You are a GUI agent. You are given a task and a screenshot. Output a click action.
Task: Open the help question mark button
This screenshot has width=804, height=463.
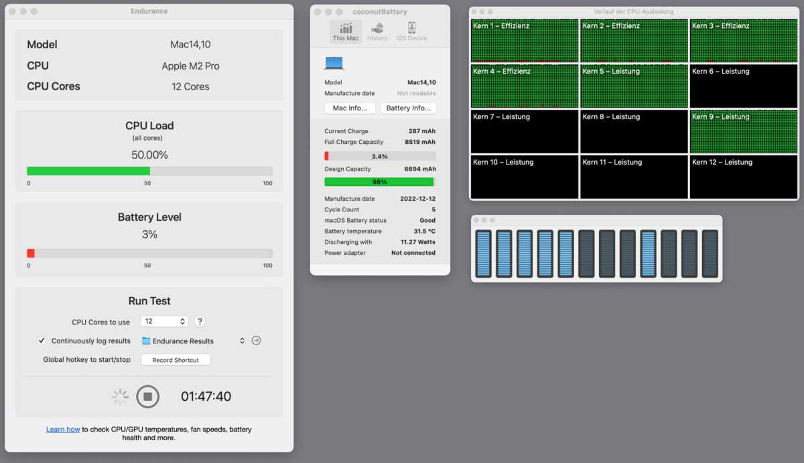[200, 322]
